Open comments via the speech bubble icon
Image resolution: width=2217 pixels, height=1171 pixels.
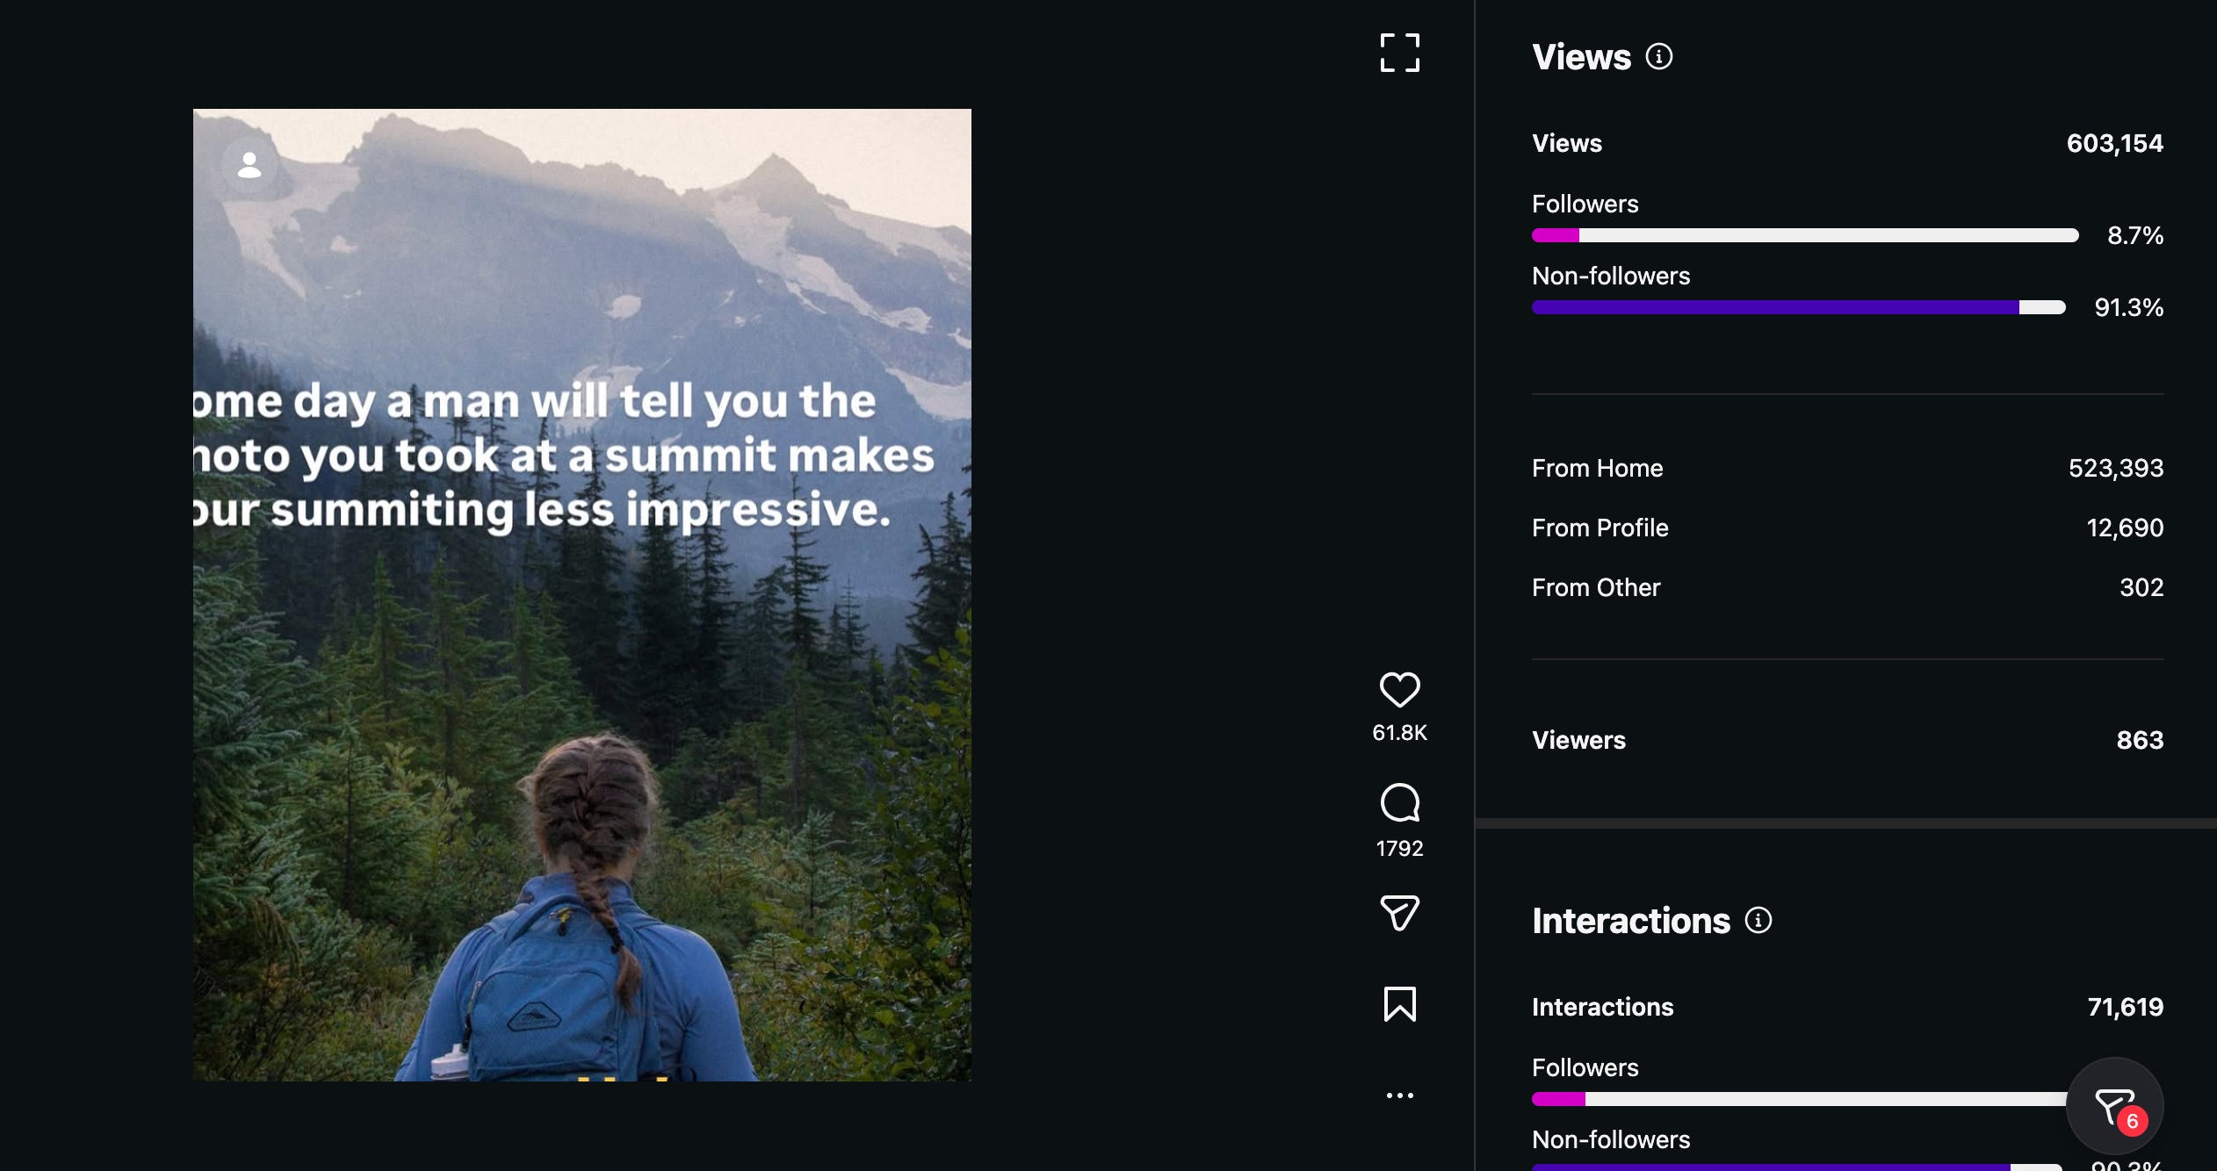pos(1399,802)
